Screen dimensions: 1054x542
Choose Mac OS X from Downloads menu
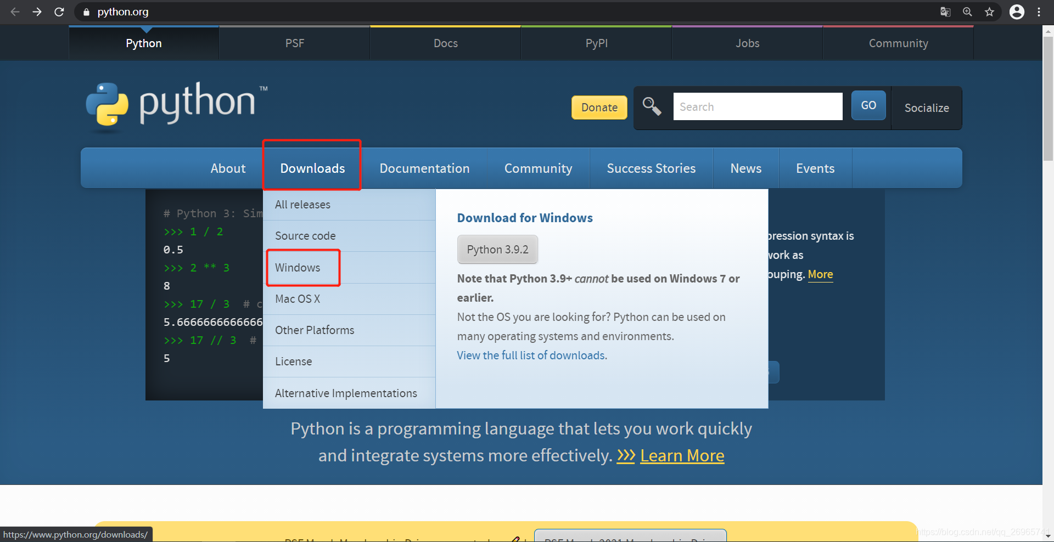pos(349,299)
